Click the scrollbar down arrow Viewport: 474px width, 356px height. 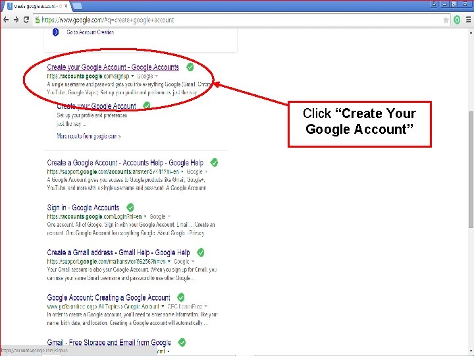point(471,352)
